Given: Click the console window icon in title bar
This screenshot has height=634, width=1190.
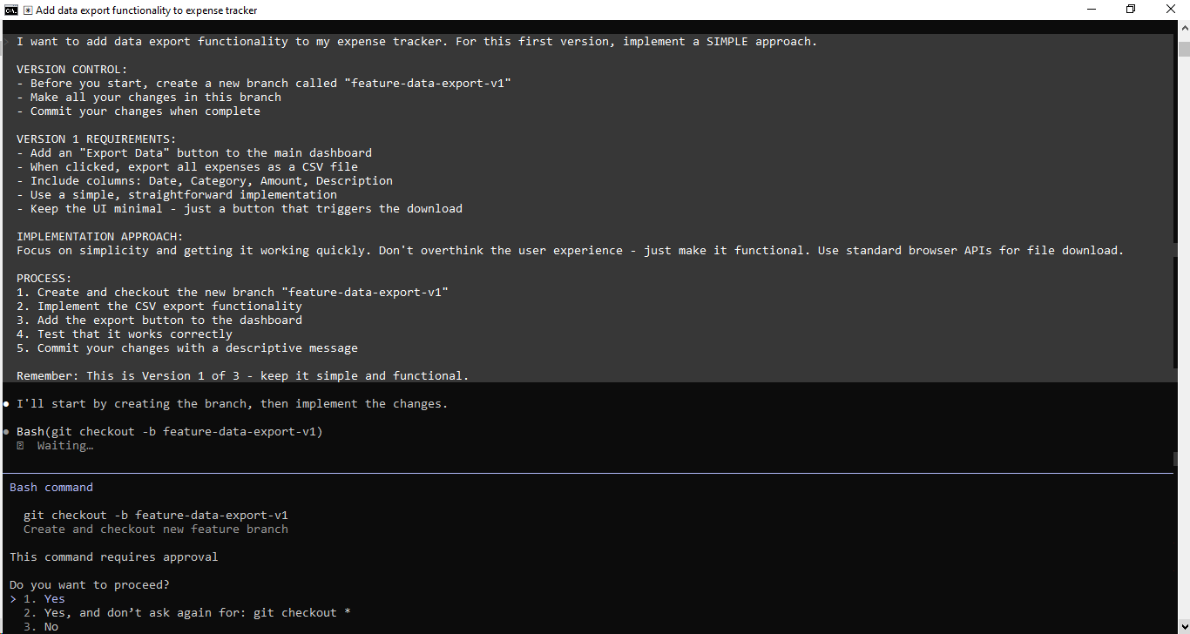Looking at the screenshot, I should (12, 10).
